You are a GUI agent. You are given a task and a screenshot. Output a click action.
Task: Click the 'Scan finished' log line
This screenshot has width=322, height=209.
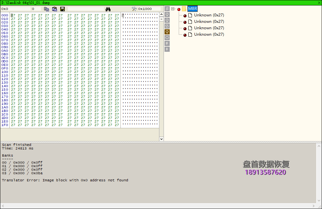coord(17,145)
